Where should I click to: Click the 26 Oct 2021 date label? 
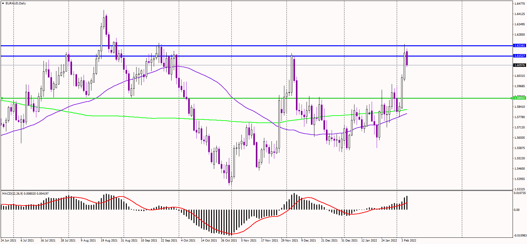229,241
